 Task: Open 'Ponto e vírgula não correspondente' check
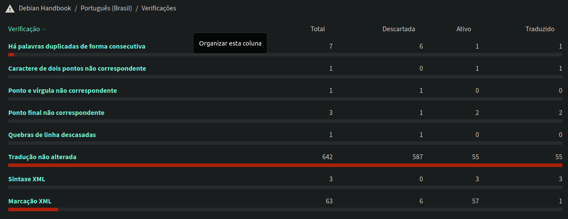coord(62,91)
